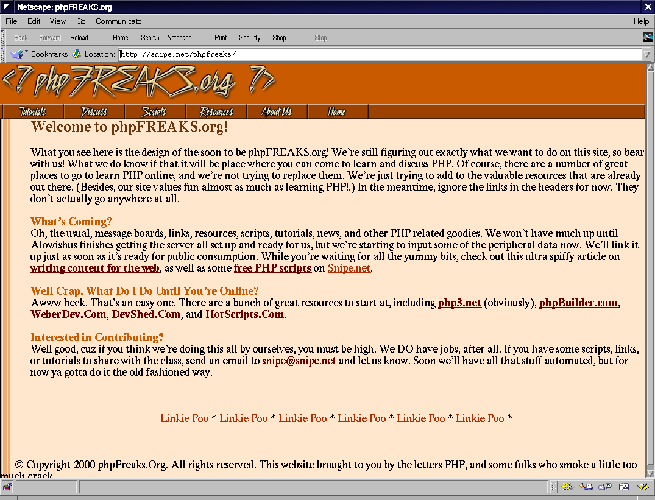Open the Scripts tab on the site
Image resolution: width=655 pixels, height=500 pixels.
[x=155, y=112]
